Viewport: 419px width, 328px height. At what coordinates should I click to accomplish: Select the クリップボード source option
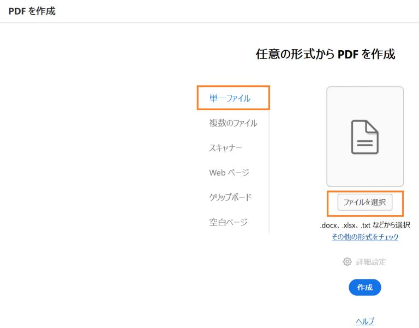click(x=230, y=197)
